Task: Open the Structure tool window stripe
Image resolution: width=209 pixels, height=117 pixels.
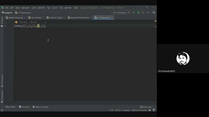Action: pyautogui.click(x=2, y=81)
